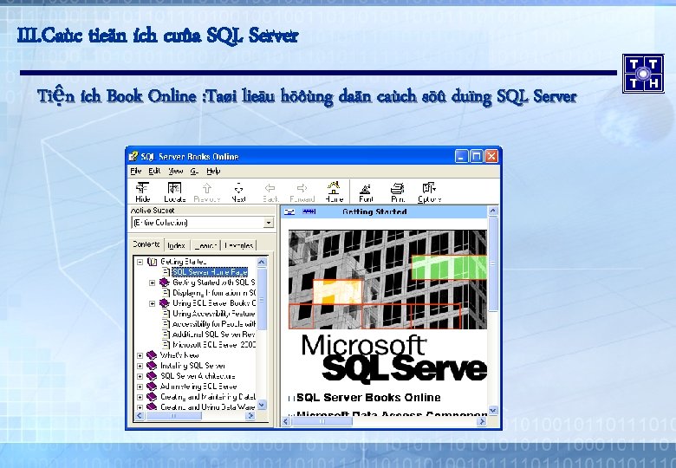
Task: Click the tree pane vertical scrollbar thumb
Action: (262, 300)
